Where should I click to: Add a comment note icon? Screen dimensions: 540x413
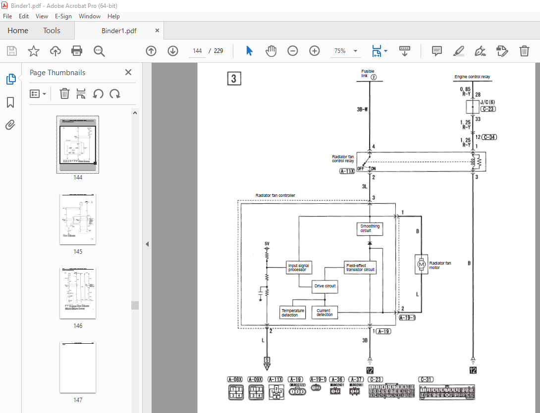436,51
